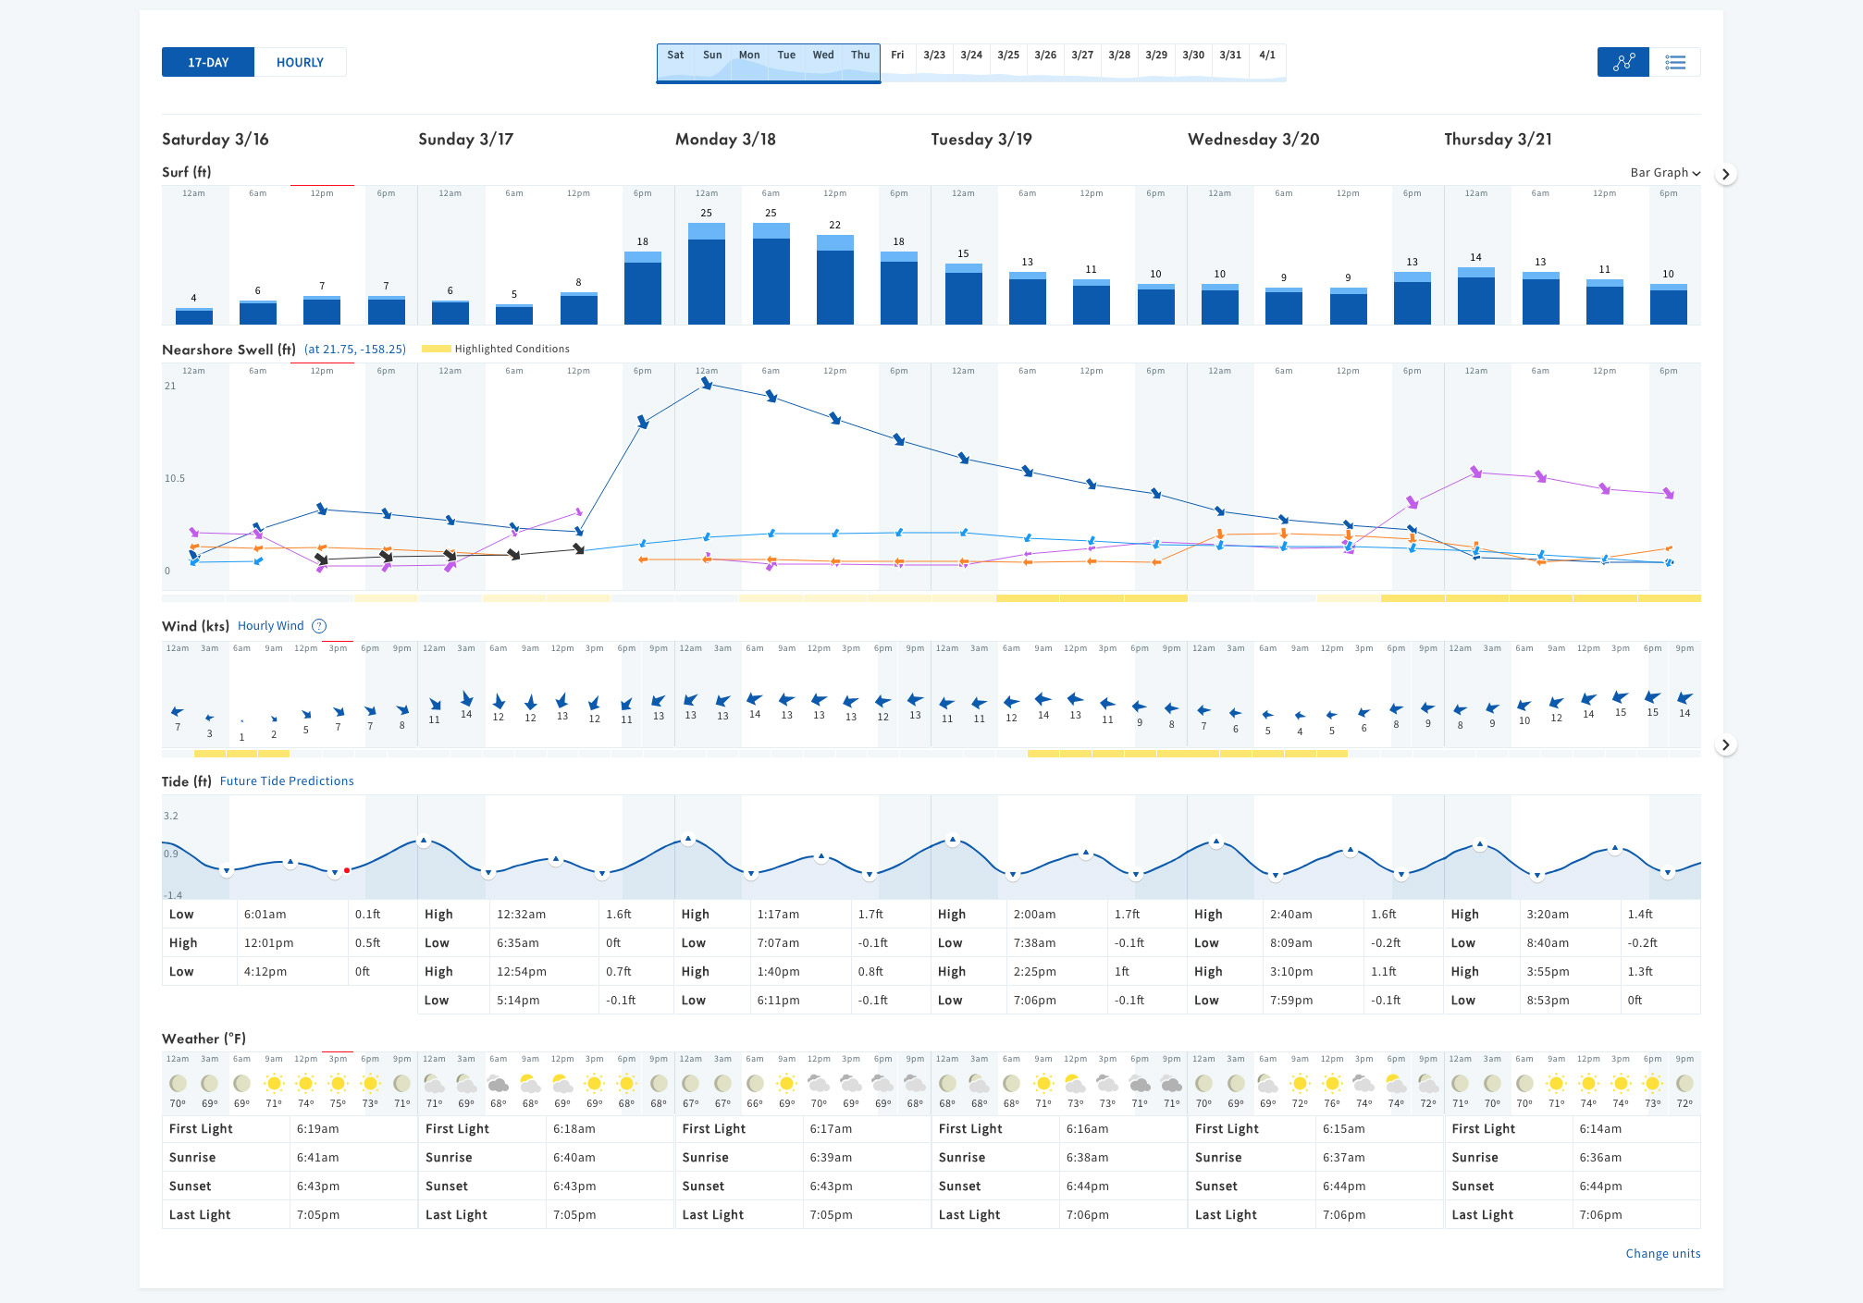The height and width of the screenshot is (1303, 1863).
Task: Click Monday 12am swell direction arrow marker
Action: tap(707, 383)
